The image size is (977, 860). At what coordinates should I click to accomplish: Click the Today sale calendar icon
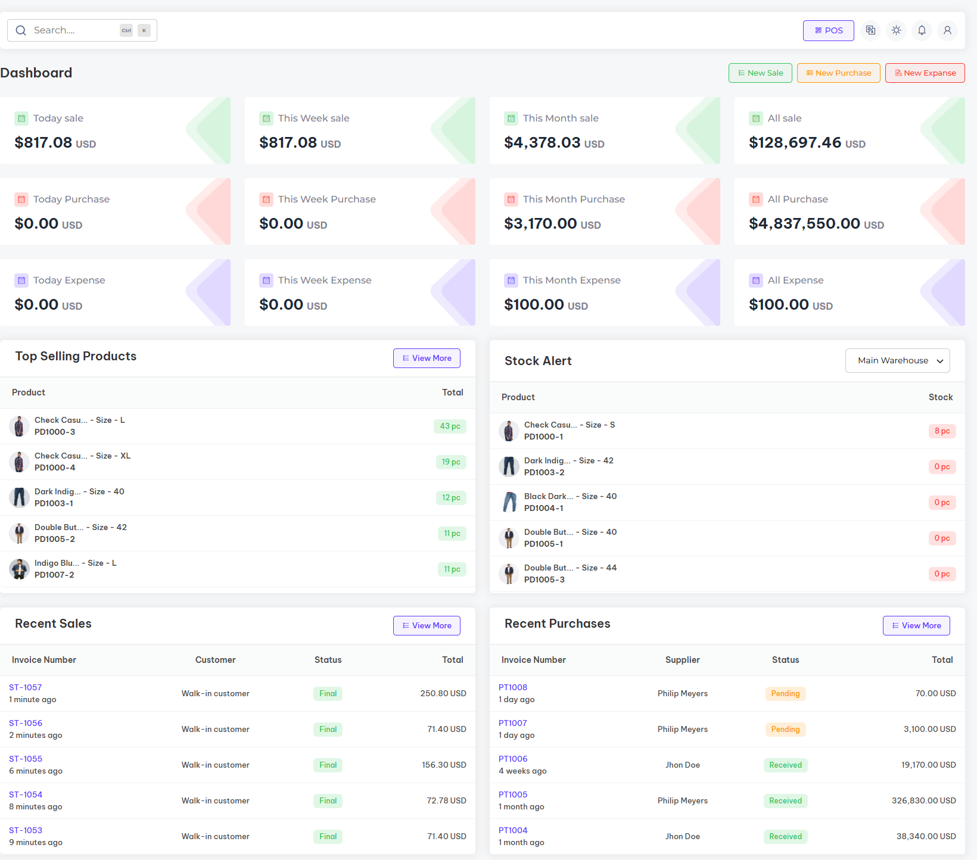coord(21,119)
